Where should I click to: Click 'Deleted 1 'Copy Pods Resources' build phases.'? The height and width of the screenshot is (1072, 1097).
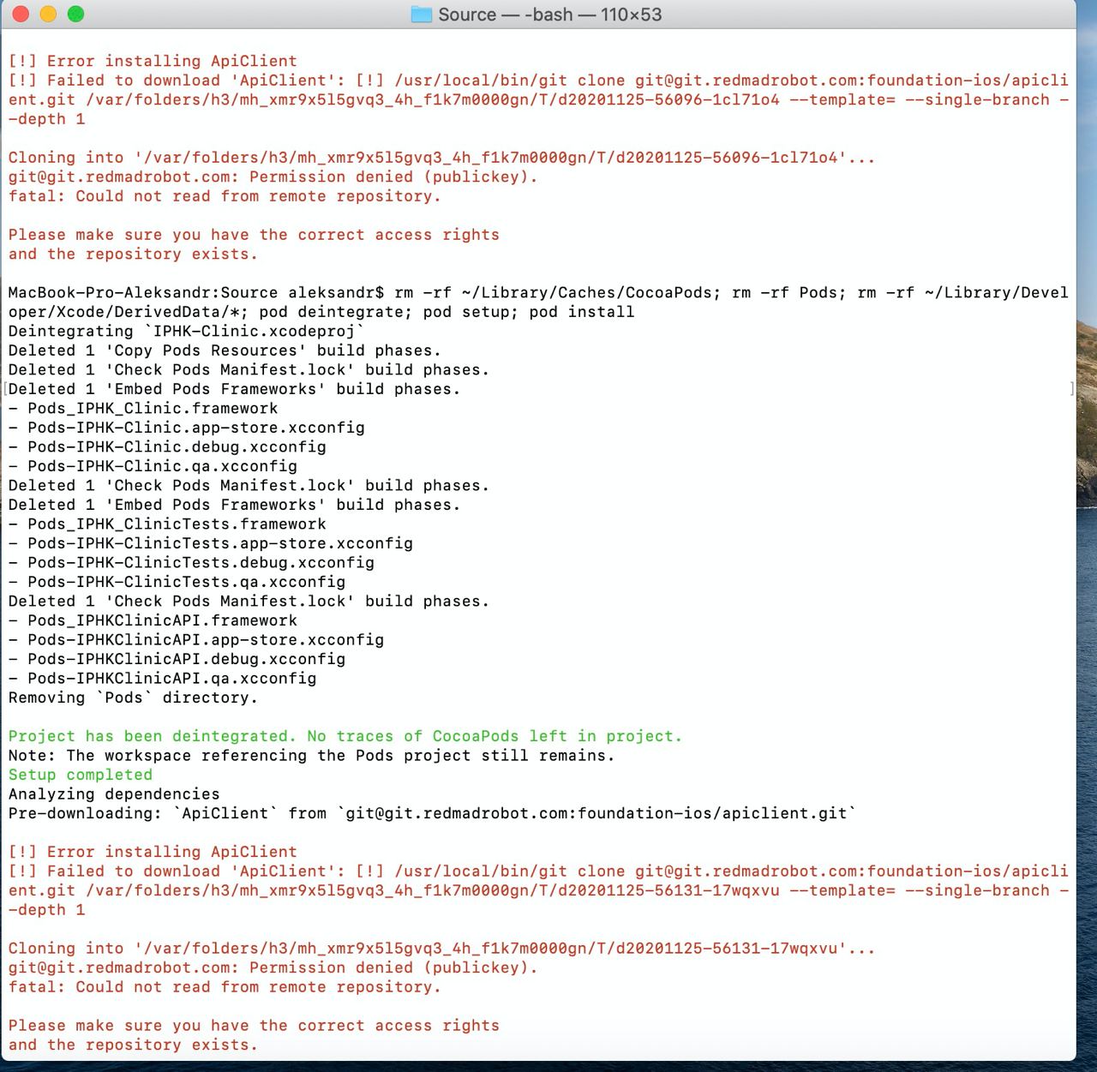tap(225, 350)
